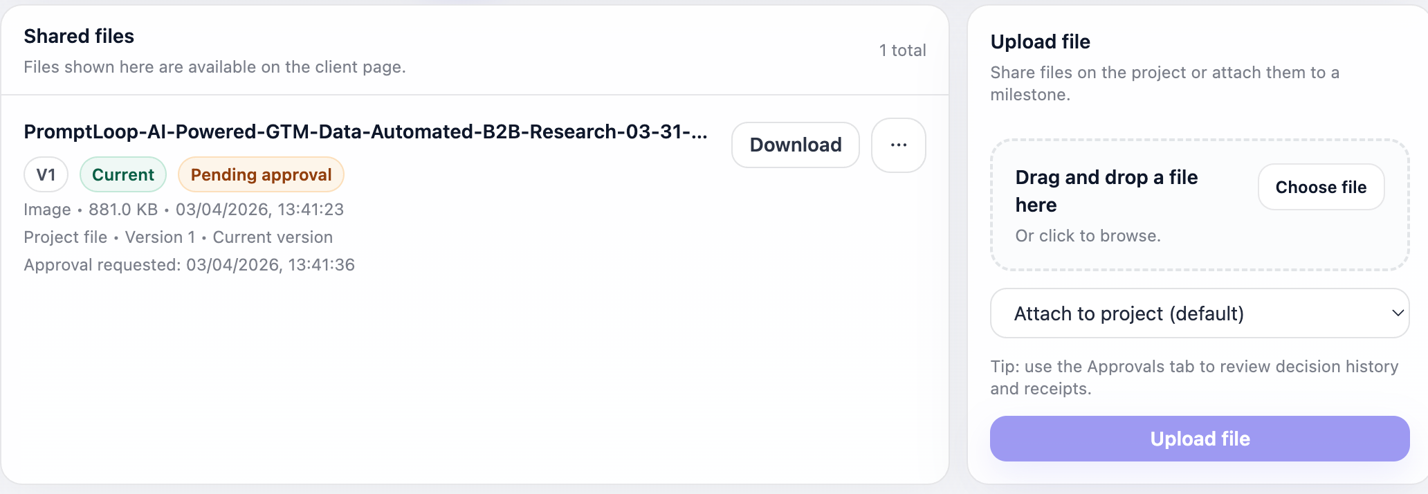Click the V1 version badge
Viewport: 1428px width, 494px height.
[46, 175]
